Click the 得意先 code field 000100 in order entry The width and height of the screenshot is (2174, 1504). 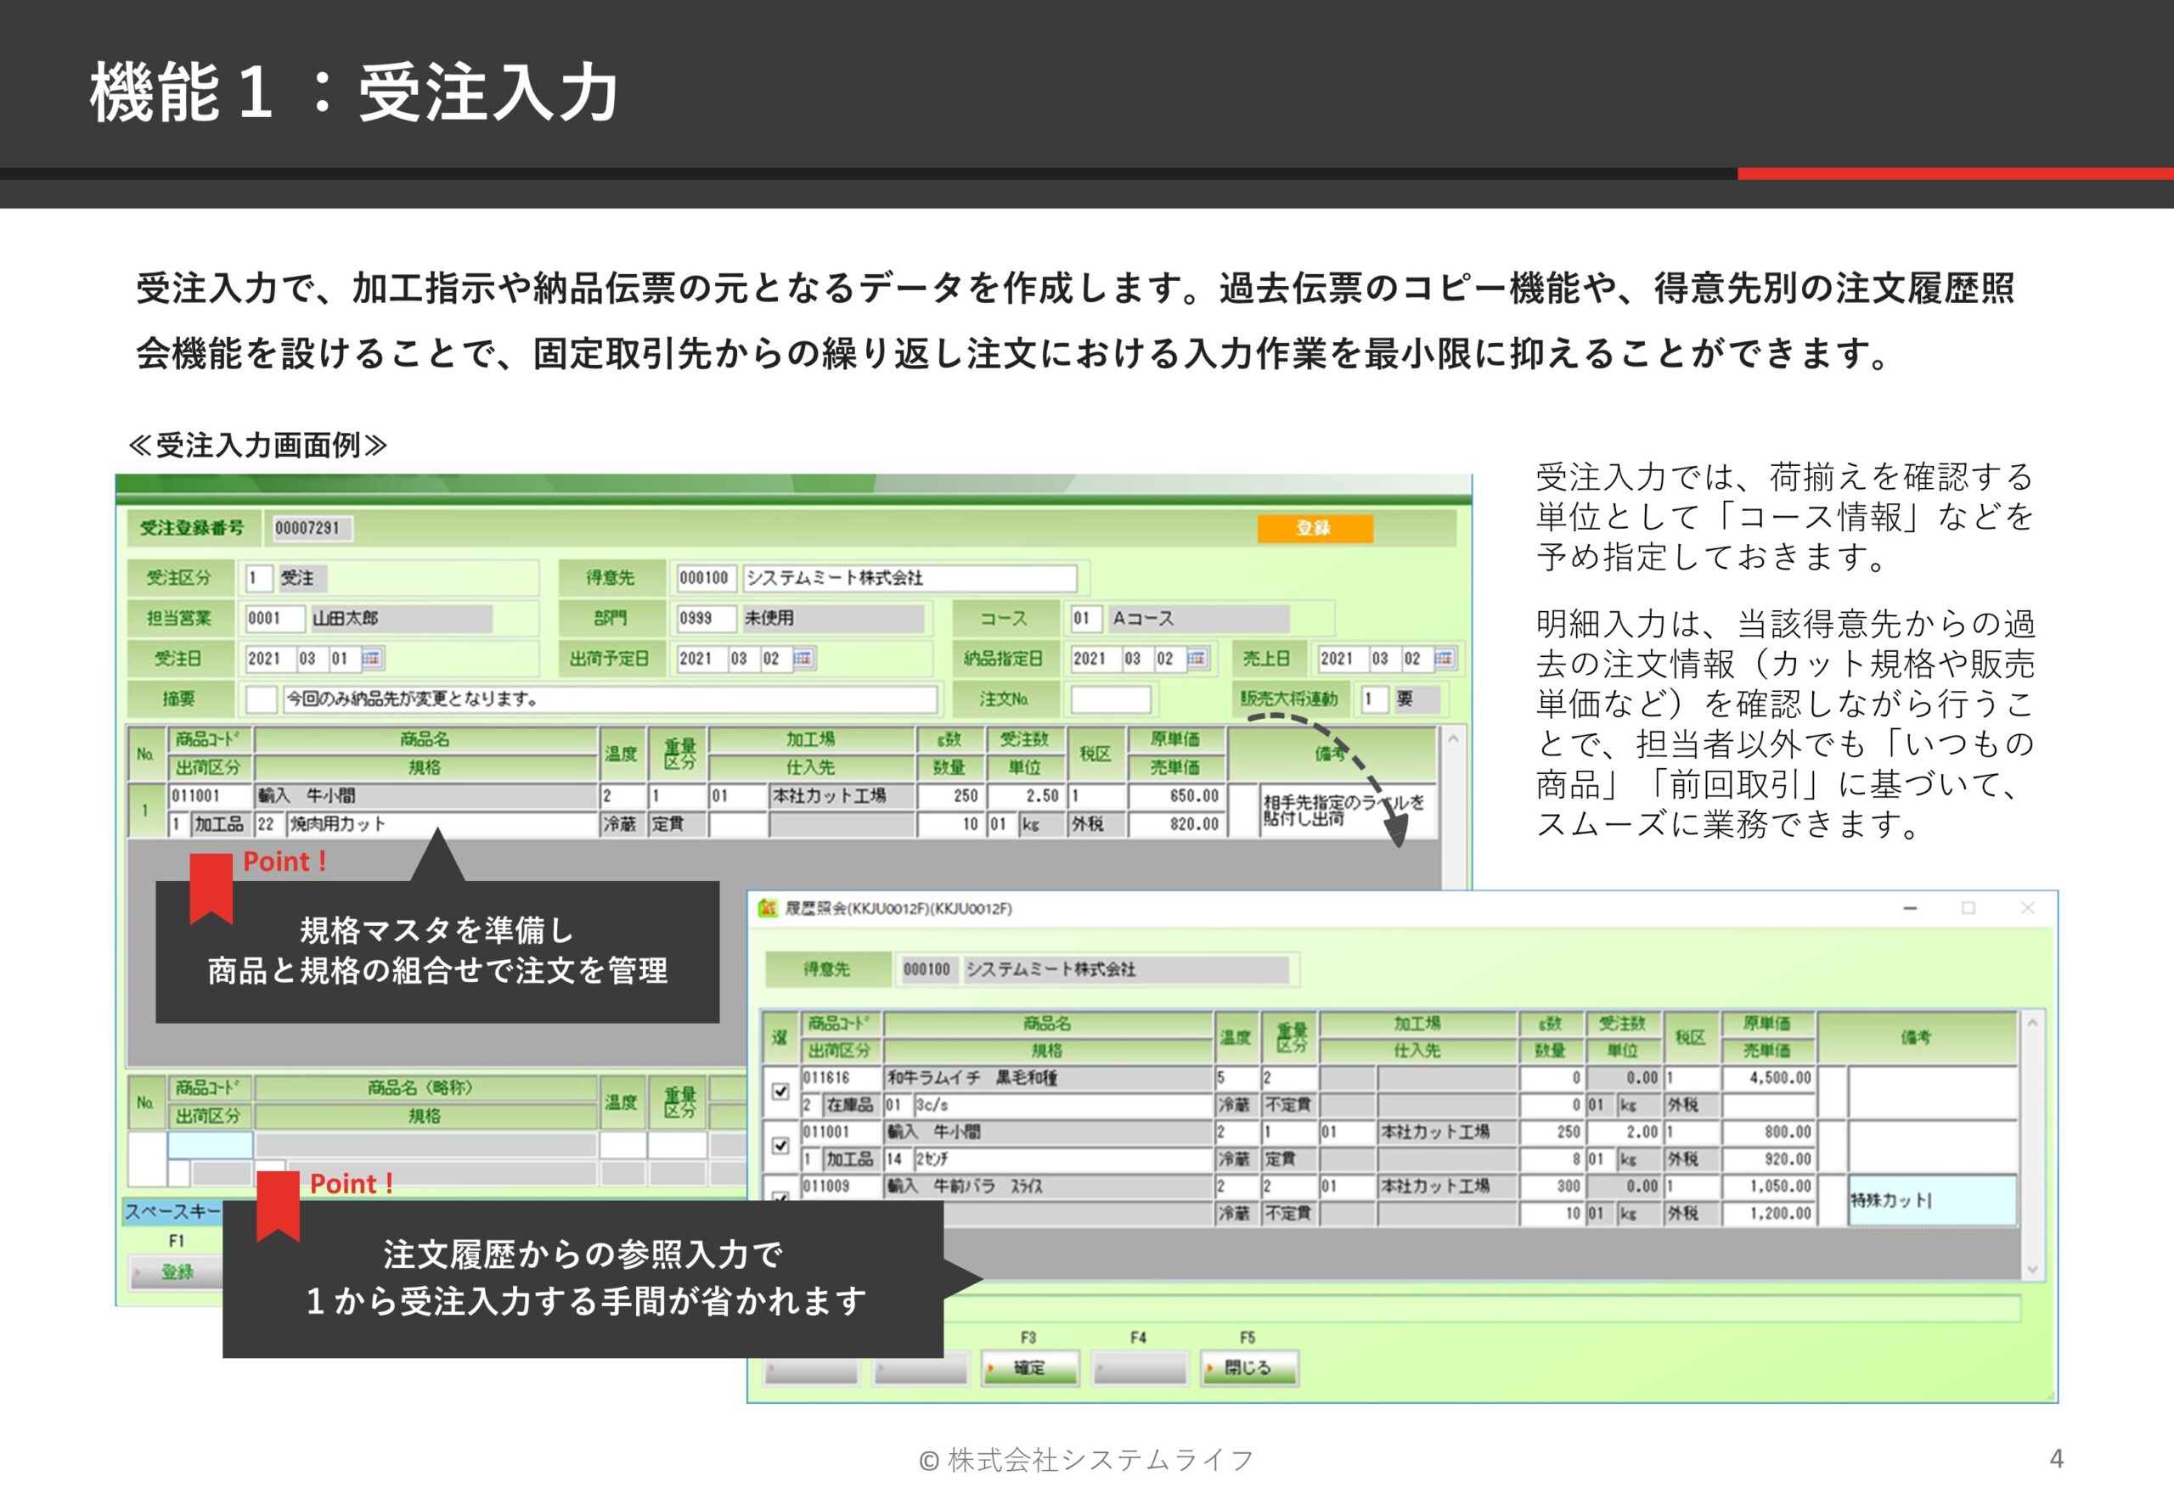coord(705,578)
